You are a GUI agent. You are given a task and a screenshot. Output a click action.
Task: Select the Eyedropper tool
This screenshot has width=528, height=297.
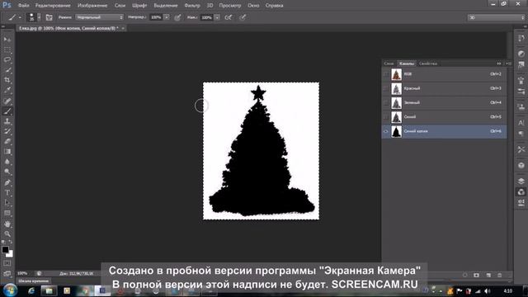pyautogui.click(x=7, y=90)
